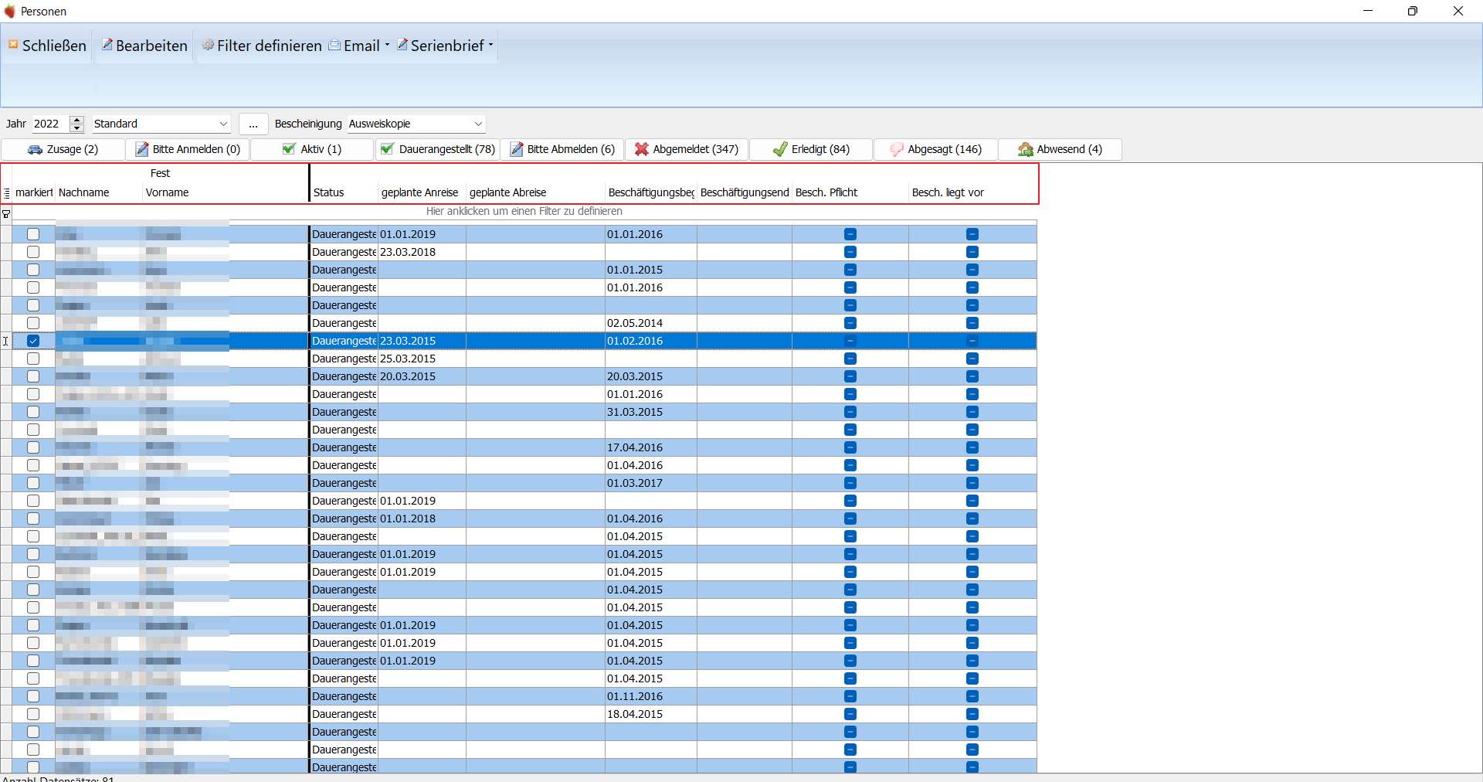Click the Email envelope icon

point(334,46)
